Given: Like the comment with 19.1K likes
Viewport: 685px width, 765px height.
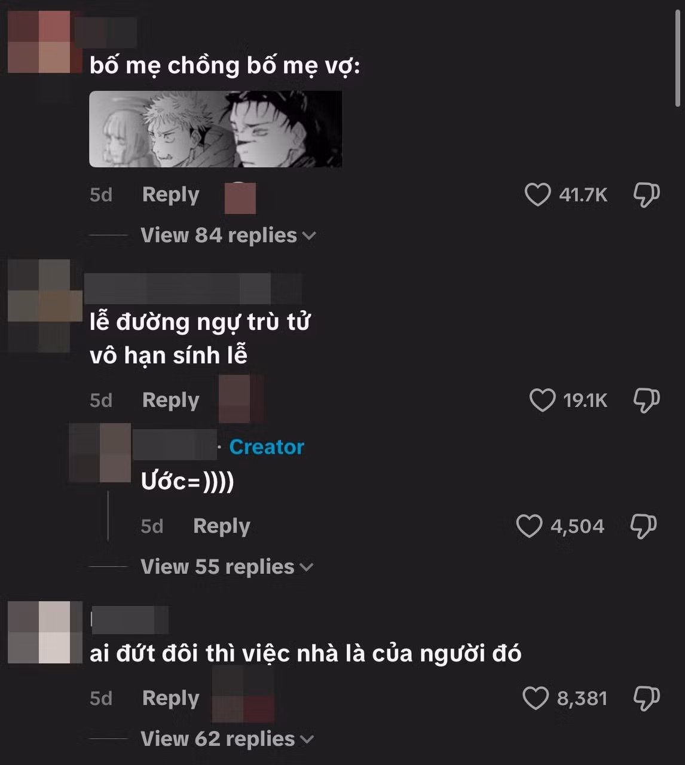Looking at the screenshot, I should [x=542, y=400].
